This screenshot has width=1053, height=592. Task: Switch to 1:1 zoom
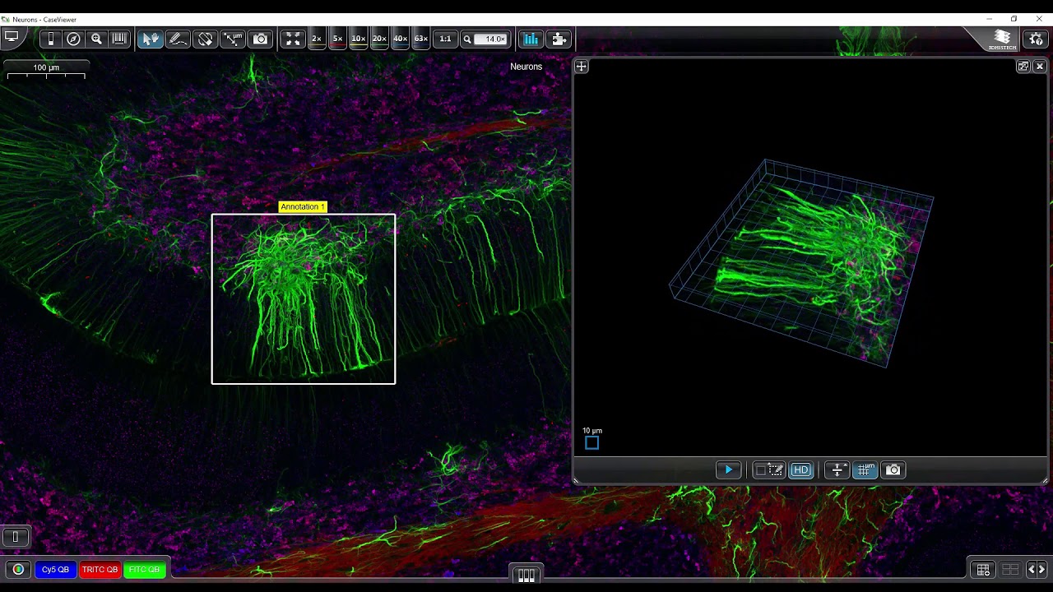[x=445, y=39]
